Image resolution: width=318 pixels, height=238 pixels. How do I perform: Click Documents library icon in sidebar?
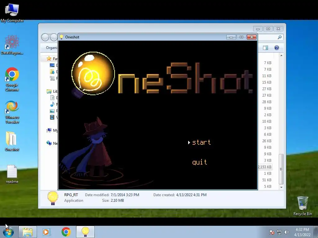[x=52, y=98]
